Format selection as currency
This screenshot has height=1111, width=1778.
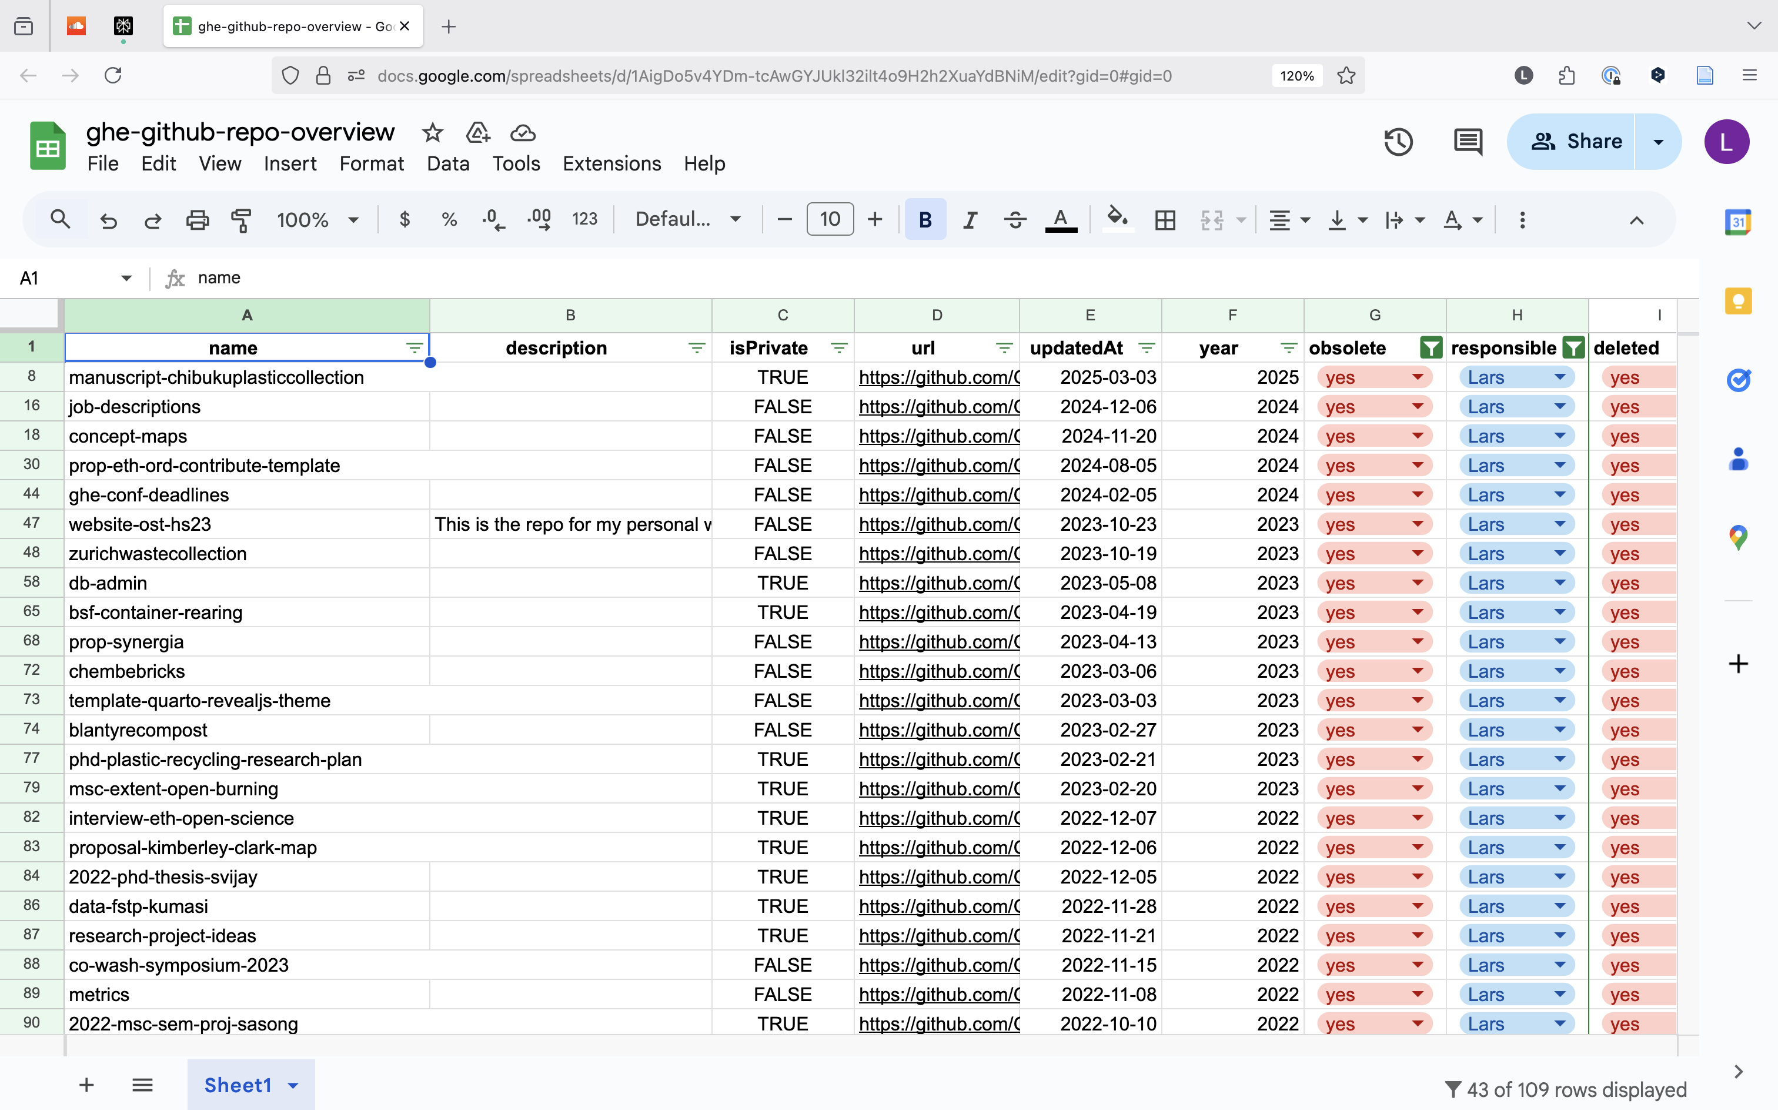[x=404, y=219]
